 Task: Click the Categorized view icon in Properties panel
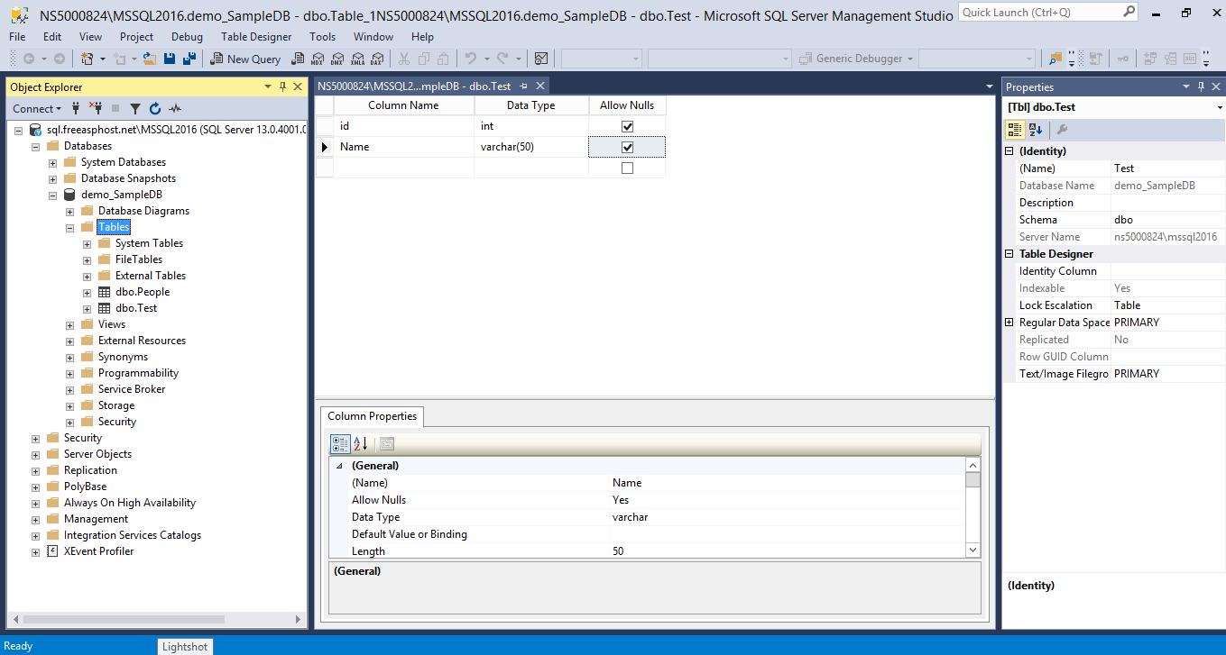[x=1015, y=129]
